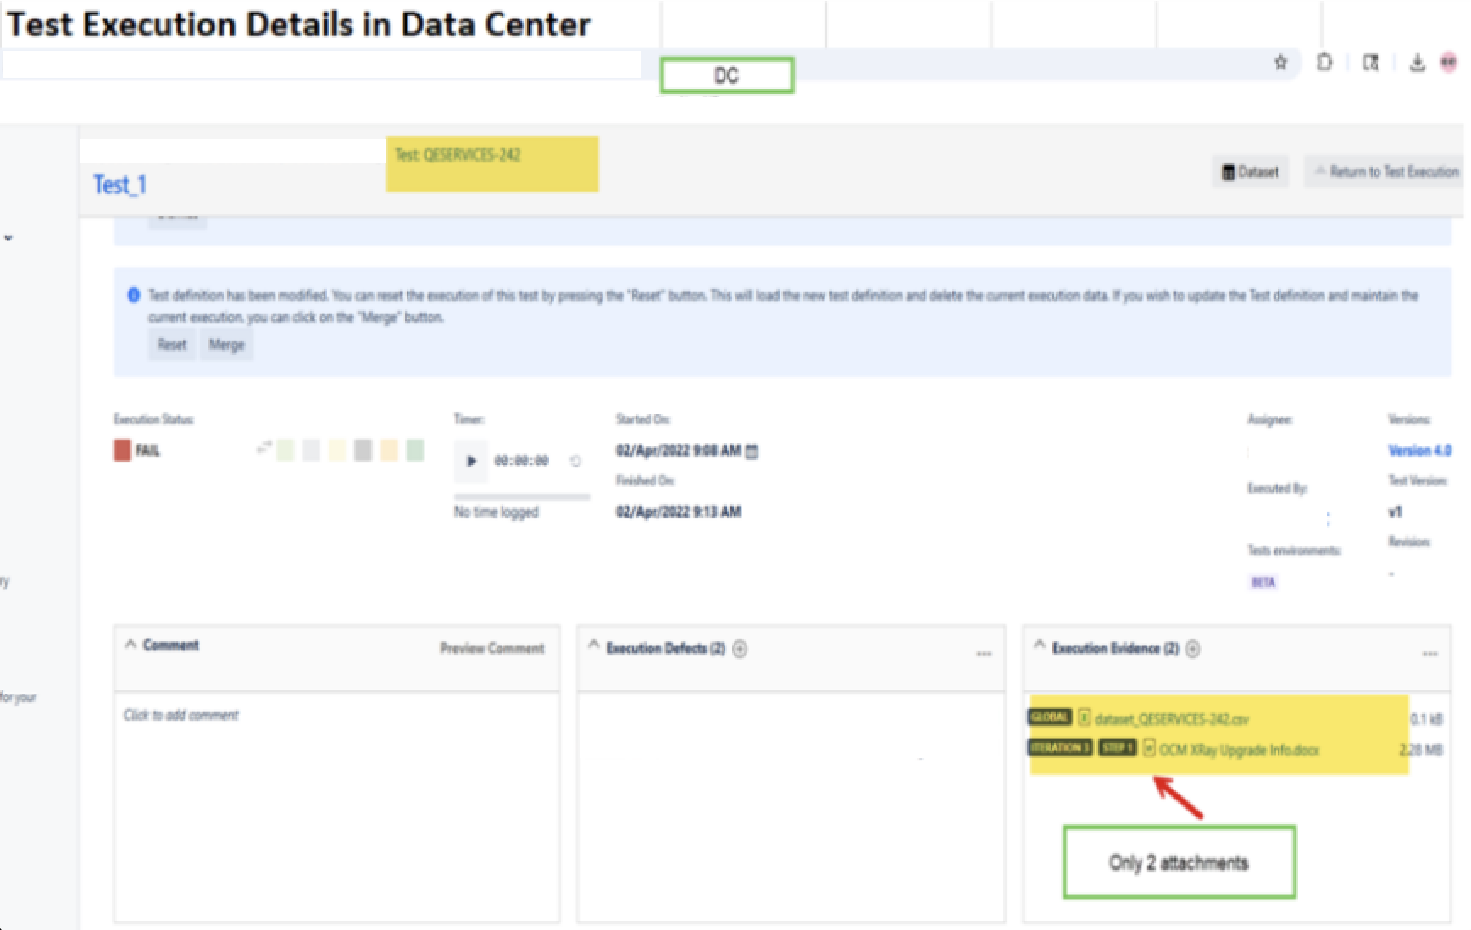Collapse the Execution Evidence panel

tap(1040, 645)
